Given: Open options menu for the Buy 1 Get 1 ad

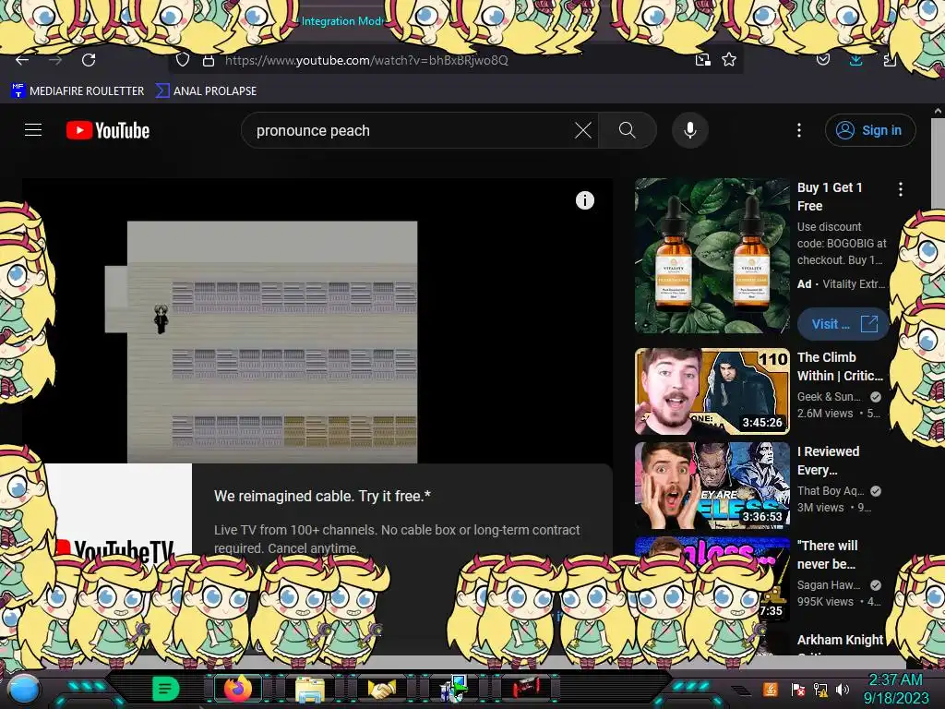Looking at the screenshot, I should pos(901,189).
